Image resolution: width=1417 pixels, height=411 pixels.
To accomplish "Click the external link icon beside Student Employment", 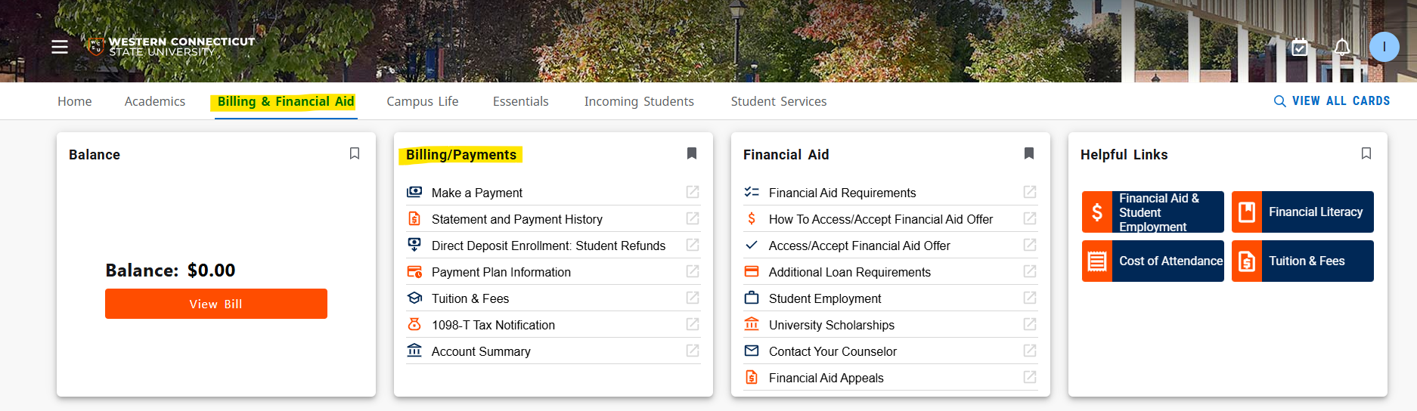I will pos(1030,298).
